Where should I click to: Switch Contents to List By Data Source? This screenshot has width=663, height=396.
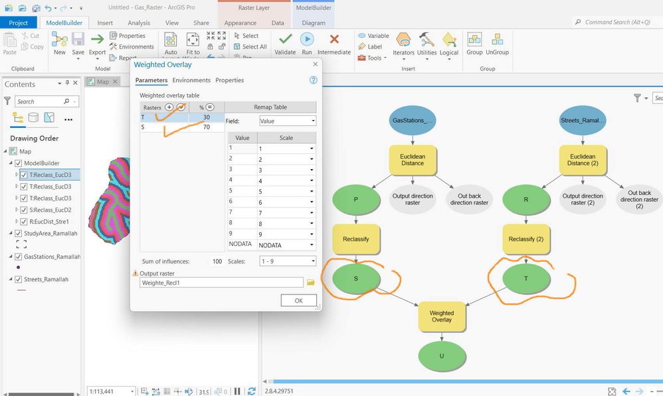[x=33, y=117]
